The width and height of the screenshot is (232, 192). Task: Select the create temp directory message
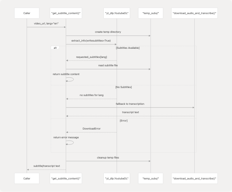point(108,32)
